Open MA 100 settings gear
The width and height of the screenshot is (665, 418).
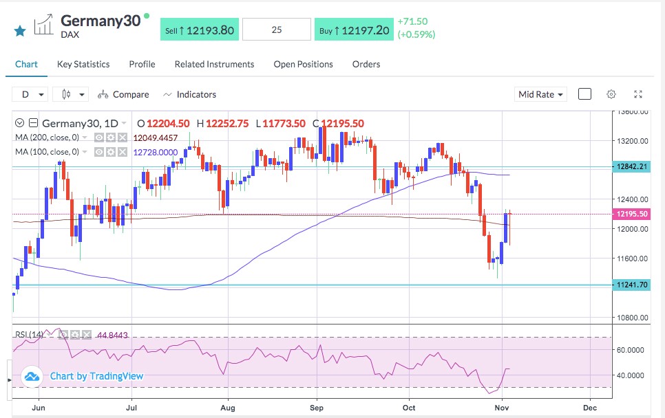(111, 152)
